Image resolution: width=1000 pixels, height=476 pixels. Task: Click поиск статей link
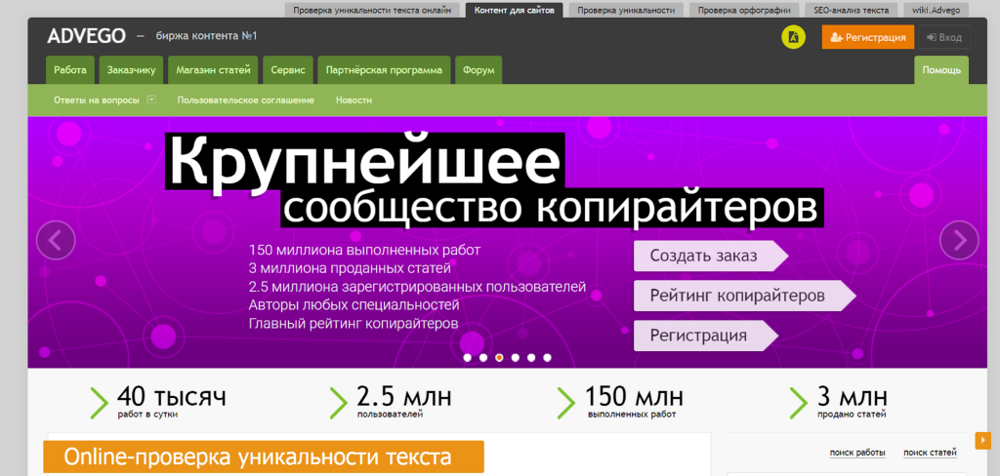[930, 453]
